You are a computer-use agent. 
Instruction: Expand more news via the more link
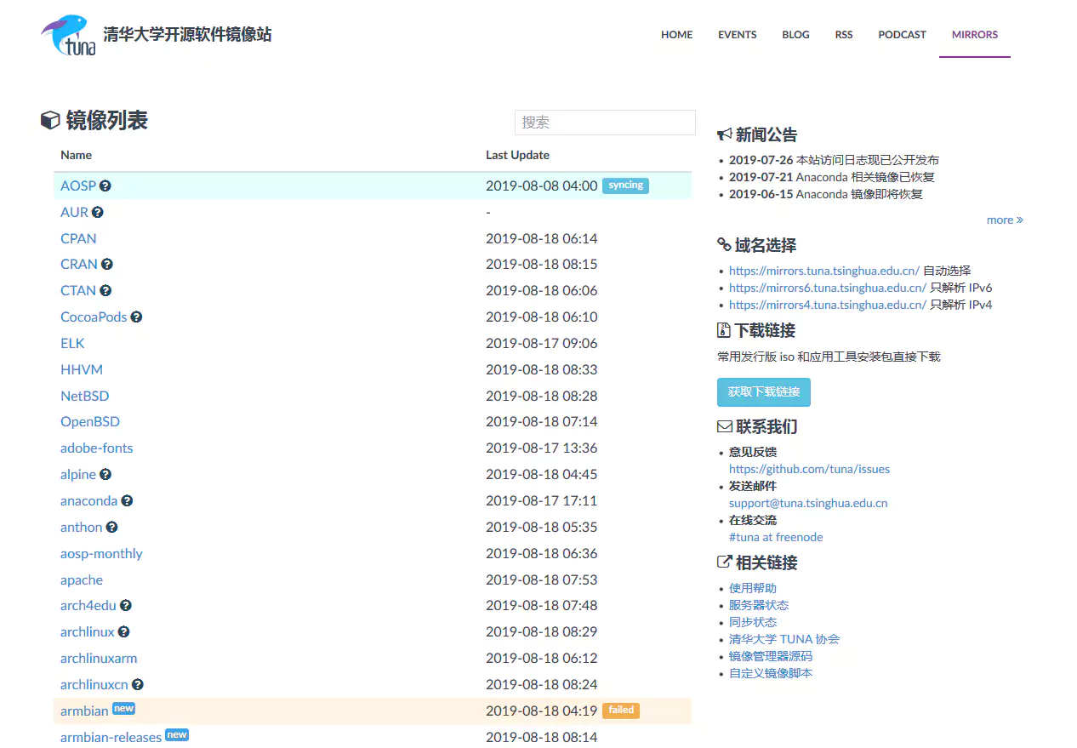coord(1005,220)
